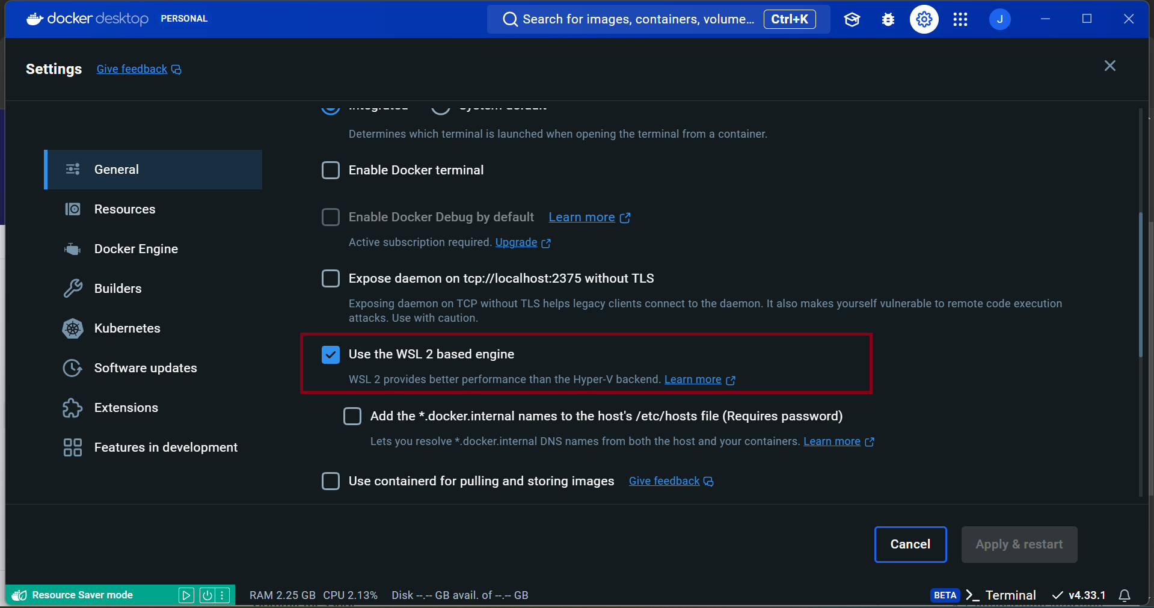
Task: Check Expose daemon on tcp://localhost:2375 checkbox
Action: click(331, 278)
